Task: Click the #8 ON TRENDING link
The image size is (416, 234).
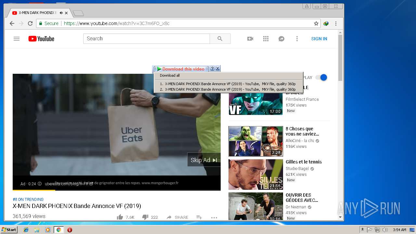Action: [x=28, y=200]
